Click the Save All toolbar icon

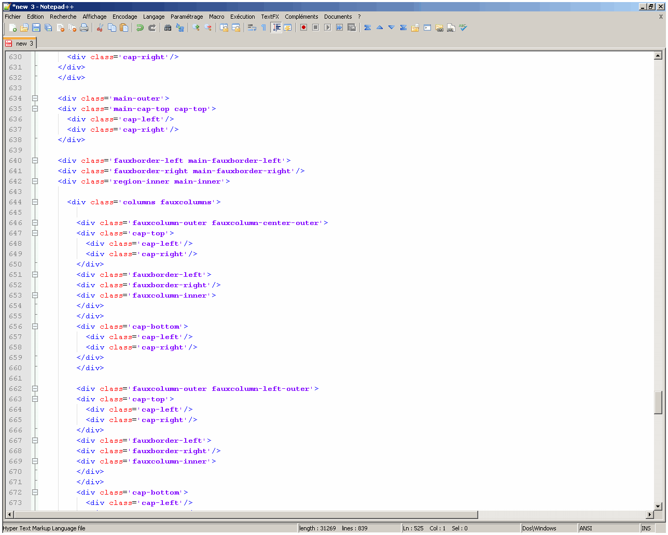(48, 27)
